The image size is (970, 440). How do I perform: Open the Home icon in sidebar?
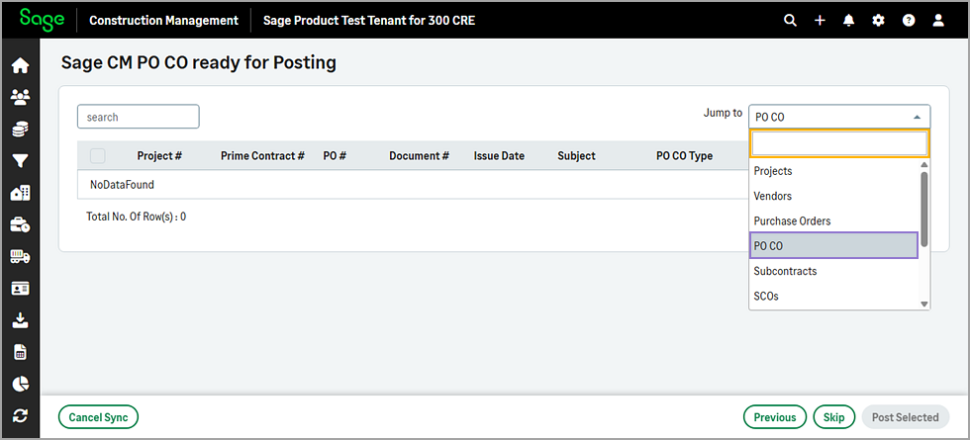point(21,65)
